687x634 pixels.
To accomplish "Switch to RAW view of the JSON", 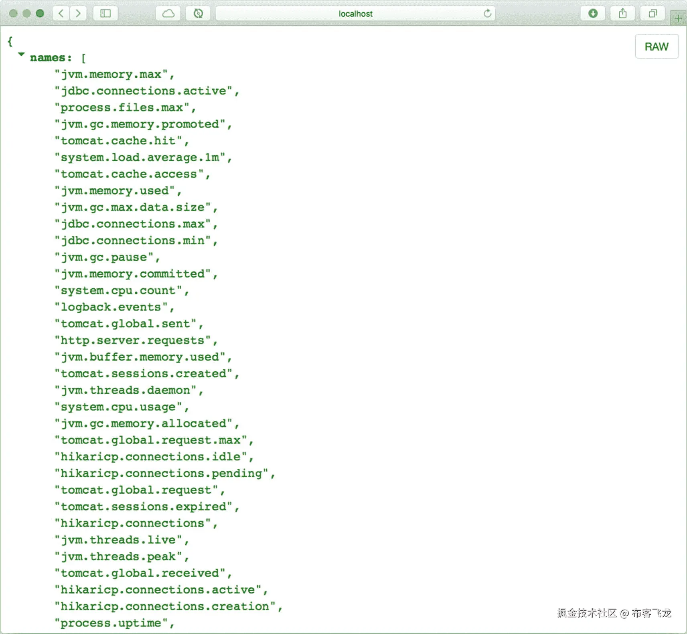I will (x=657, y=46).
